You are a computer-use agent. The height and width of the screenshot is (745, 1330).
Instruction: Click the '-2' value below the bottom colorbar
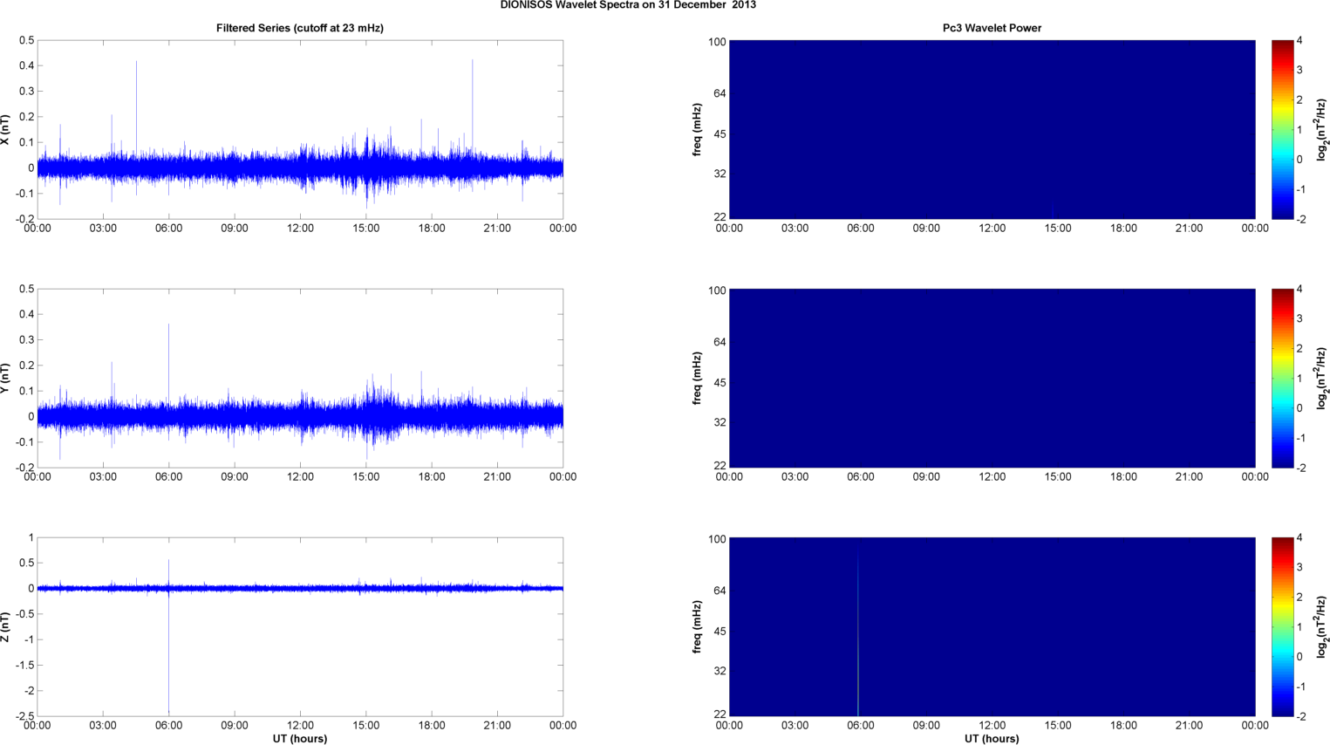1300,717
